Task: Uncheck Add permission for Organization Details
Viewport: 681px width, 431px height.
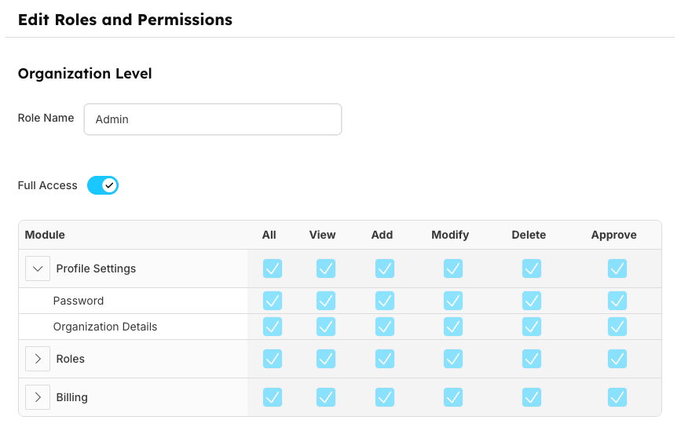Action: tap(385, 327)
